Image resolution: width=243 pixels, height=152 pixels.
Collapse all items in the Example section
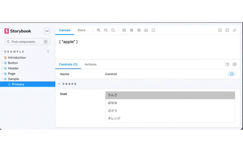[x=48, y=51]
